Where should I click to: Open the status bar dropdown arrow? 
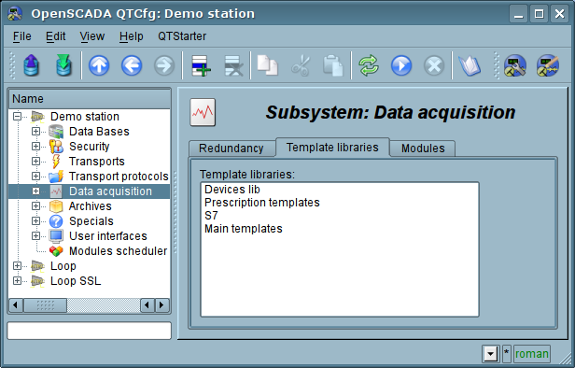point(490,354)
